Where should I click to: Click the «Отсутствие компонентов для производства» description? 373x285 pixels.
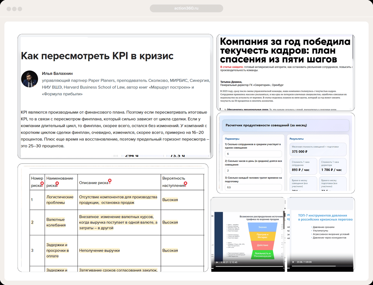pos(118,200)
